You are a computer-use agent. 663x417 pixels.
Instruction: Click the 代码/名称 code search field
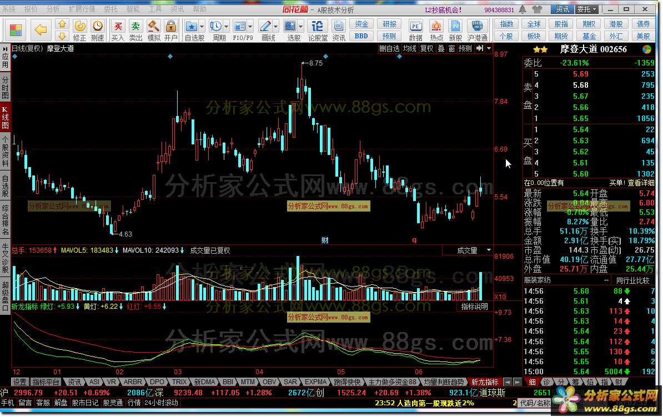(536, 403)
